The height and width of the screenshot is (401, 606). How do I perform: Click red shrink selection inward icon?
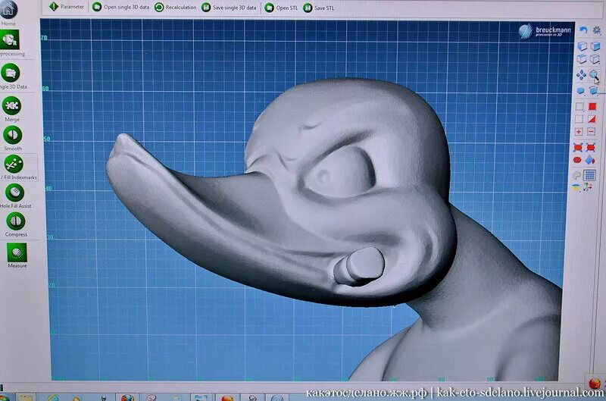pos(591,147)
